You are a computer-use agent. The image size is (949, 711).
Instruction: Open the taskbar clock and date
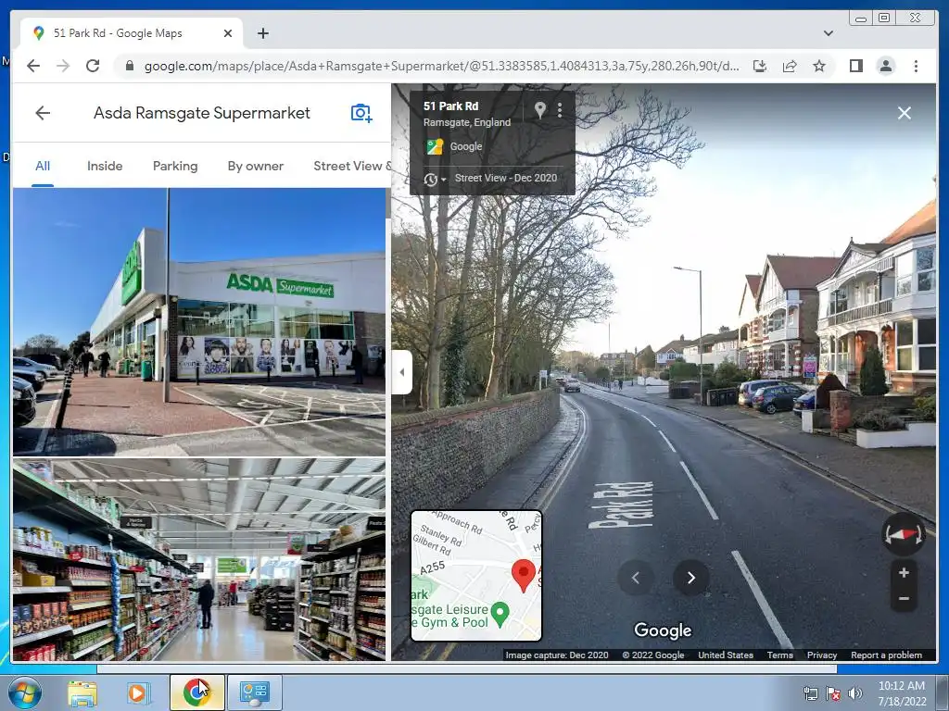point(902,693)
